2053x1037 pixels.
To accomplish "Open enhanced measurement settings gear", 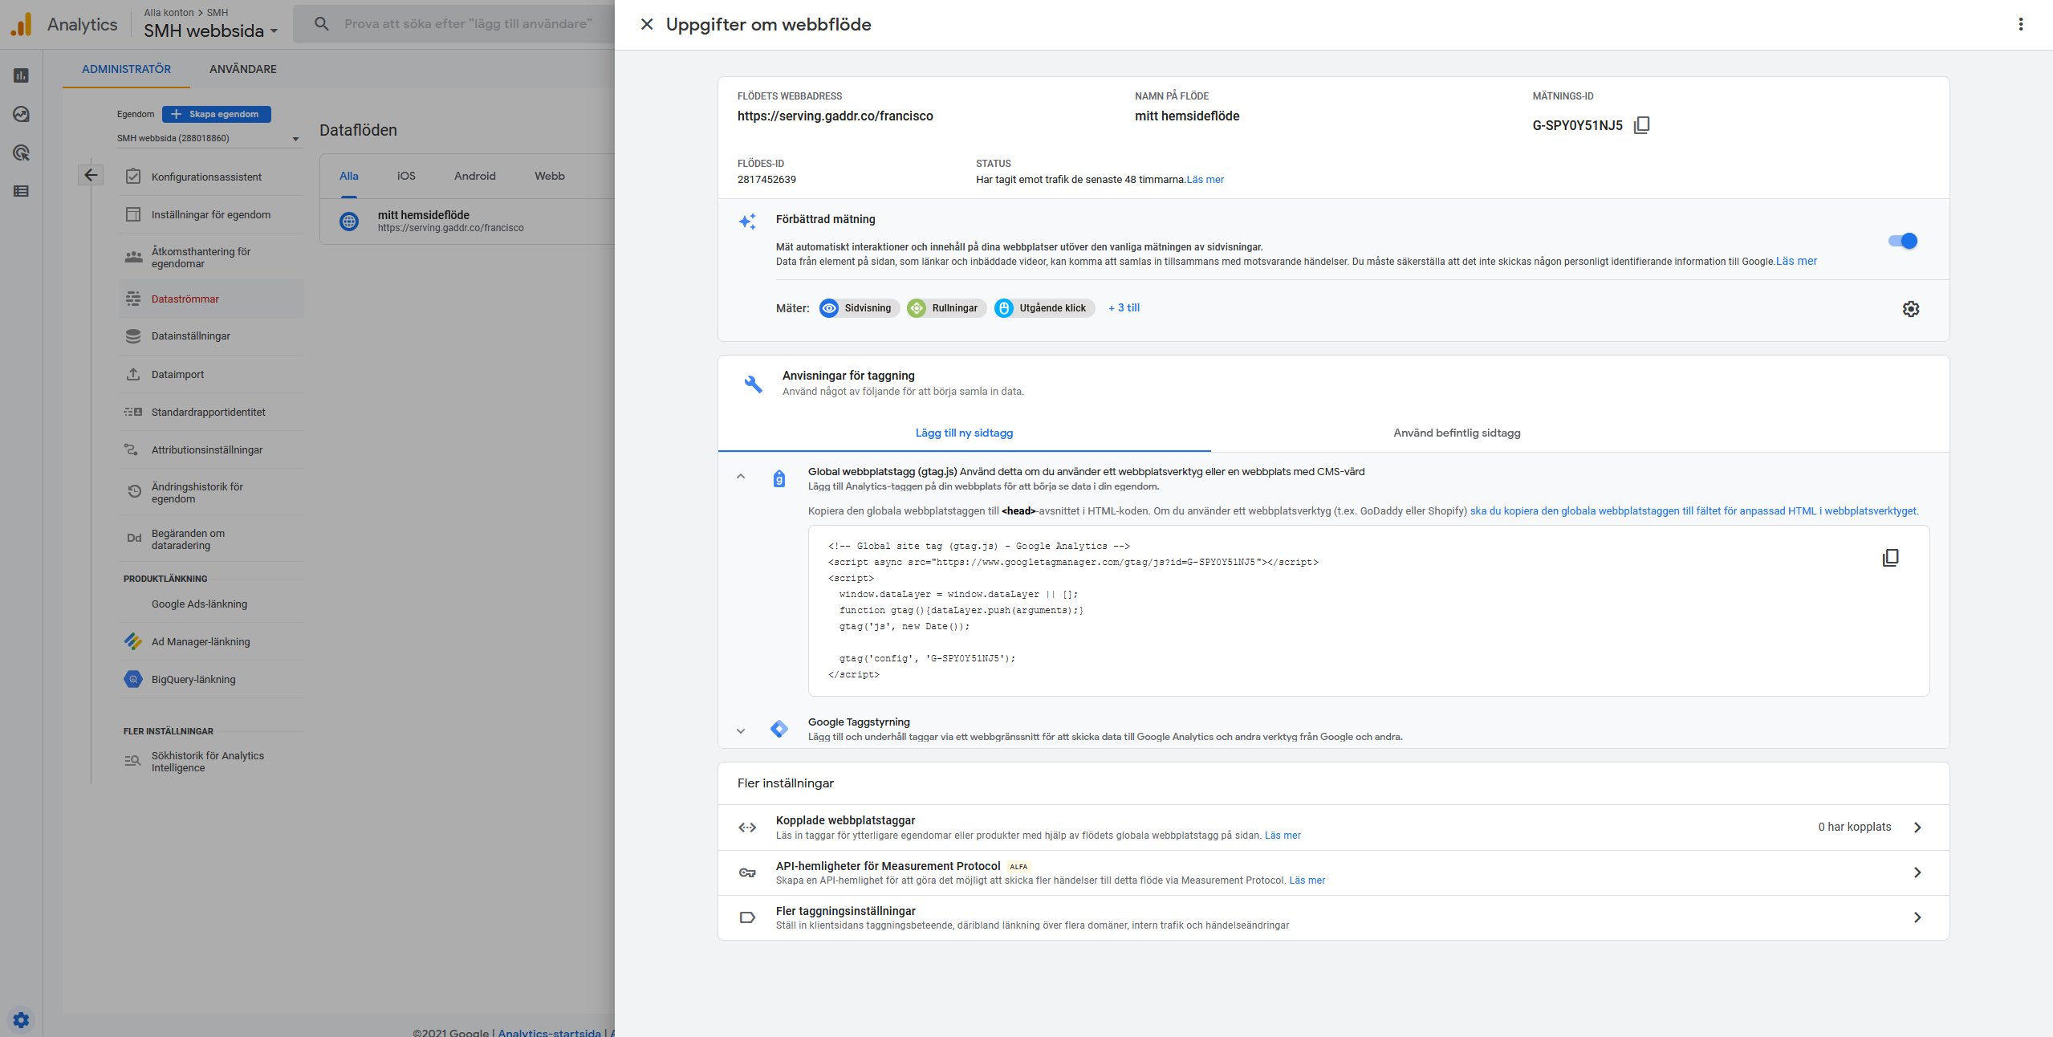I will pos(1910,309).
